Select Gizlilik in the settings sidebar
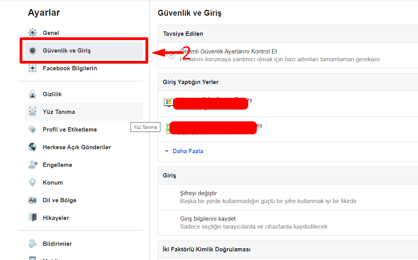This screenshot has width=418, height=260. pos(52,94)
